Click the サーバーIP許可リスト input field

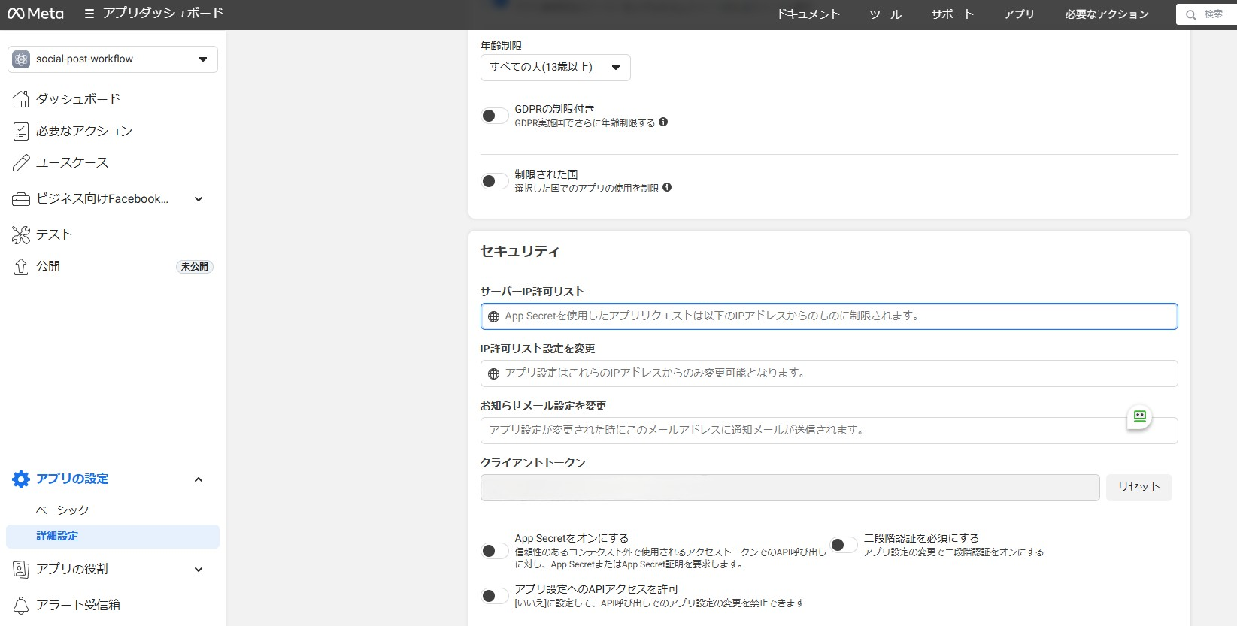click(x=829, y=316)
